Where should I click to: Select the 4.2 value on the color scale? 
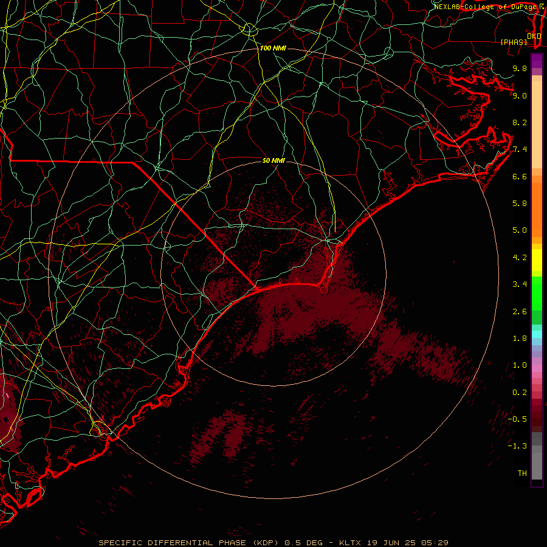point(520,258)
